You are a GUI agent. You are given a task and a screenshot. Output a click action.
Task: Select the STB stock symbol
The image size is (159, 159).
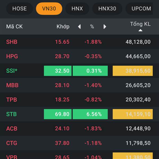(11, 114)
